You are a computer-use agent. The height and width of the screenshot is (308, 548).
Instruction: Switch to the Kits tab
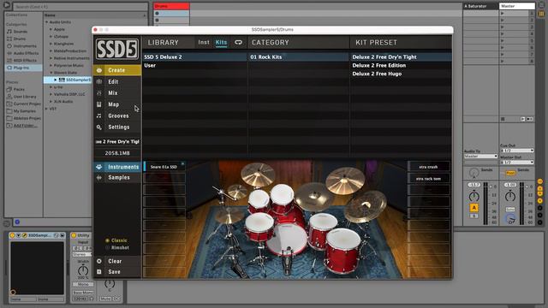(221, 42)
